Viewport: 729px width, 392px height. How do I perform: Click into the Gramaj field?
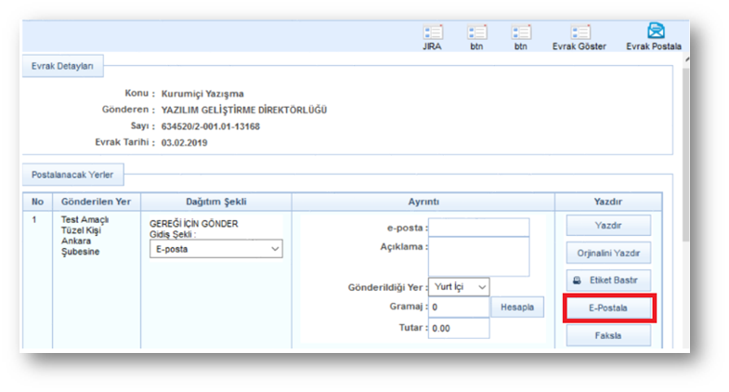[459, 307]
